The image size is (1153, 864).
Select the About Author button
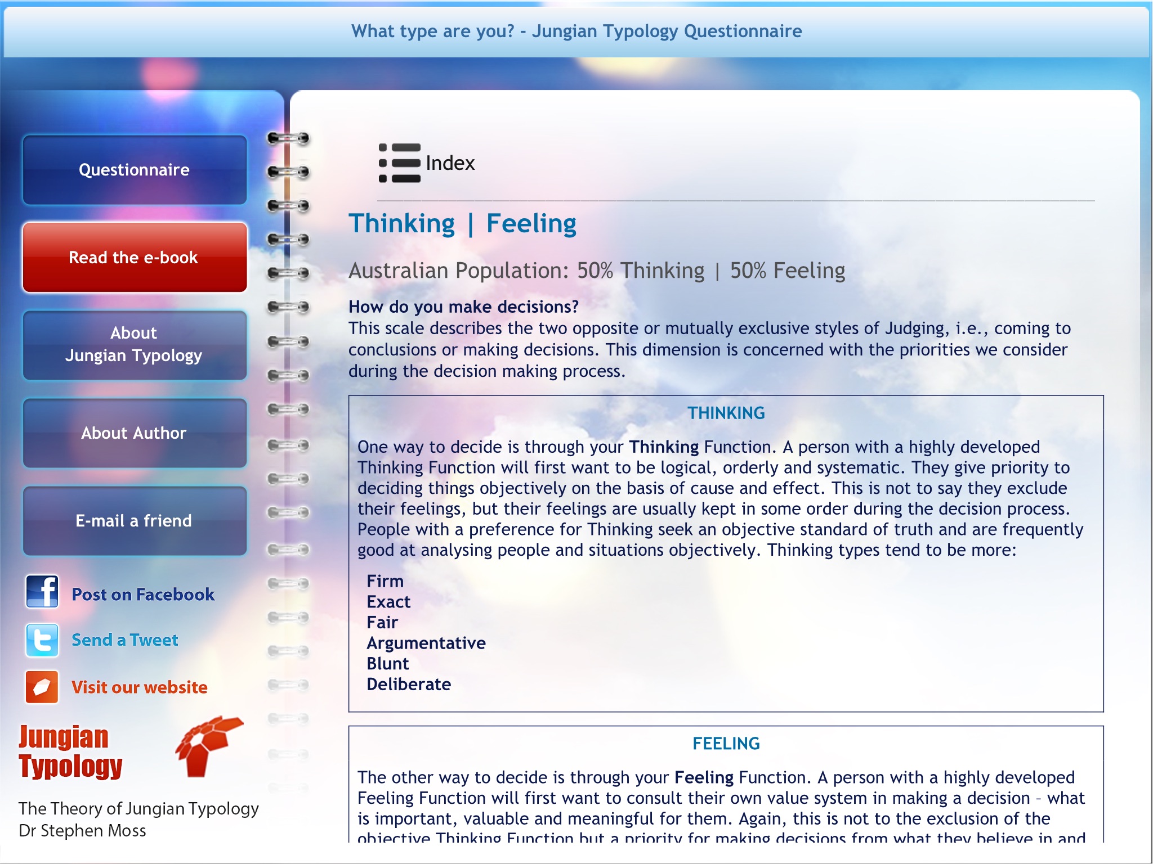click(135, 433)
